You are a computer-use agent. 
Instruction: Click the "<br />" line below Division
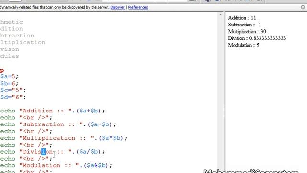(x=26, y=159)
